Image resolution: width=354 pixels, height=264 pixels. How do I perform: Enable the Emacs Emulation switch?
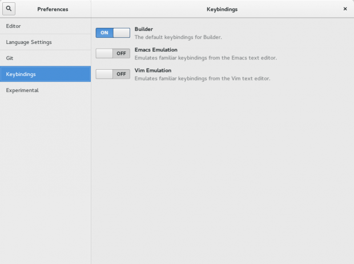112,53
